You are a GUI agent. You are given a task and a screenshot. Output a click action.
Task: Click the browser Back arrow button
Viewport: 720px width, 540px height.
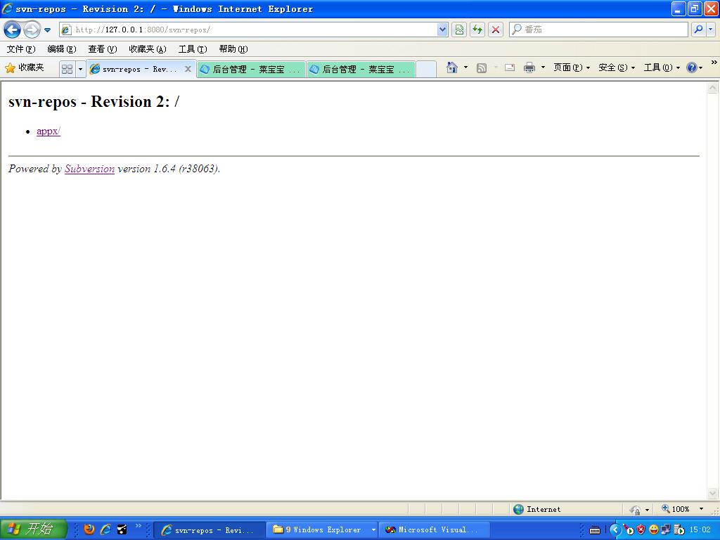[x=13, y=30]
